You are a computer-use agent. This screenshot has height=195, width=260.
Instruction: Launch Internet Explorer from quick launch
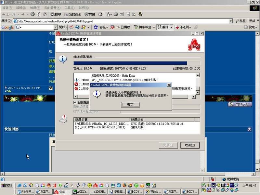[x=19, y=185]
